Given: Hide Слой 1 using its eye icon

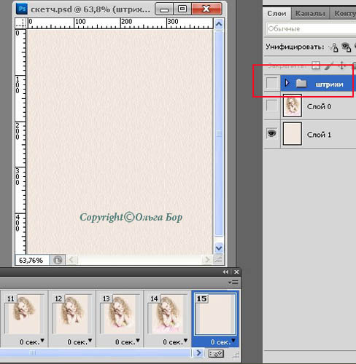Looking at the screenshot, I should pos(272,133).
